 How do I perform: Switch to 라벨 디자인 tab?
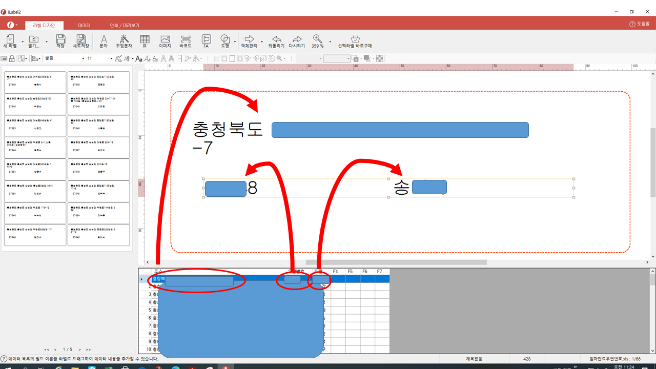coord(44,25)
